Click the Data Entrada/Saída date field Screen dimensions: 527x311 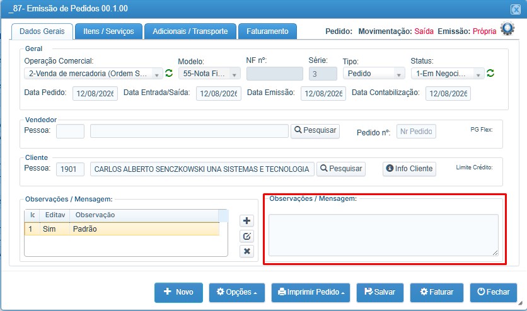pos(219,94)
